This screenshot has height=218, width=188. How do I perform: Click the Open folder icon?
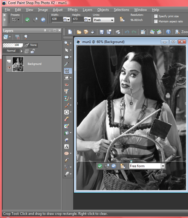point(79,32)
